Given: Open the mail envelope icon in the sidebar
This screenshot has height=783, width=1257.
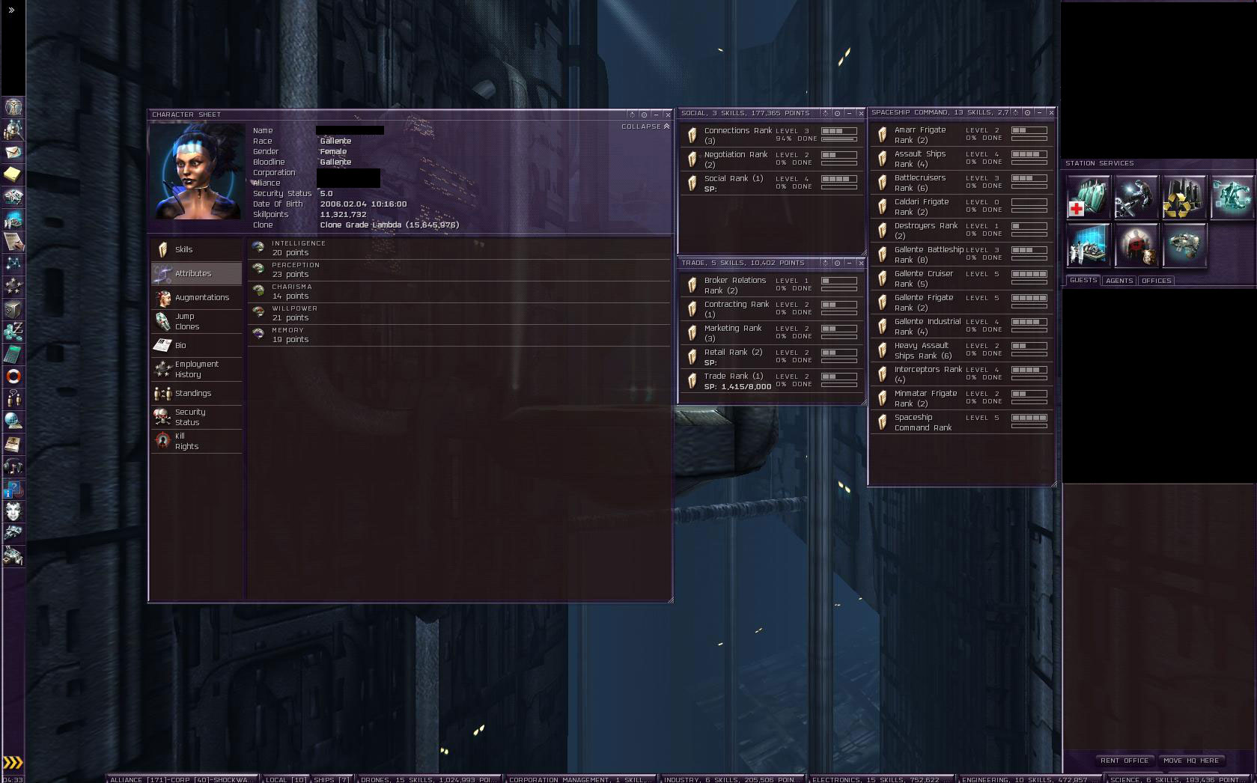Looking at the screenshot, I should 13,152.
